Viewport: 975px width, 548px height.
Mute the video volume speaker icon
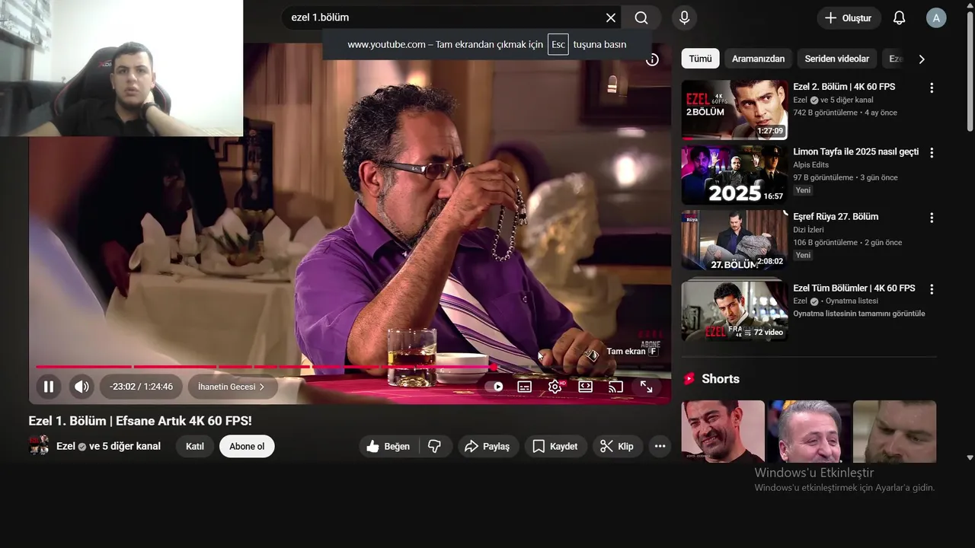coord(82,387)
